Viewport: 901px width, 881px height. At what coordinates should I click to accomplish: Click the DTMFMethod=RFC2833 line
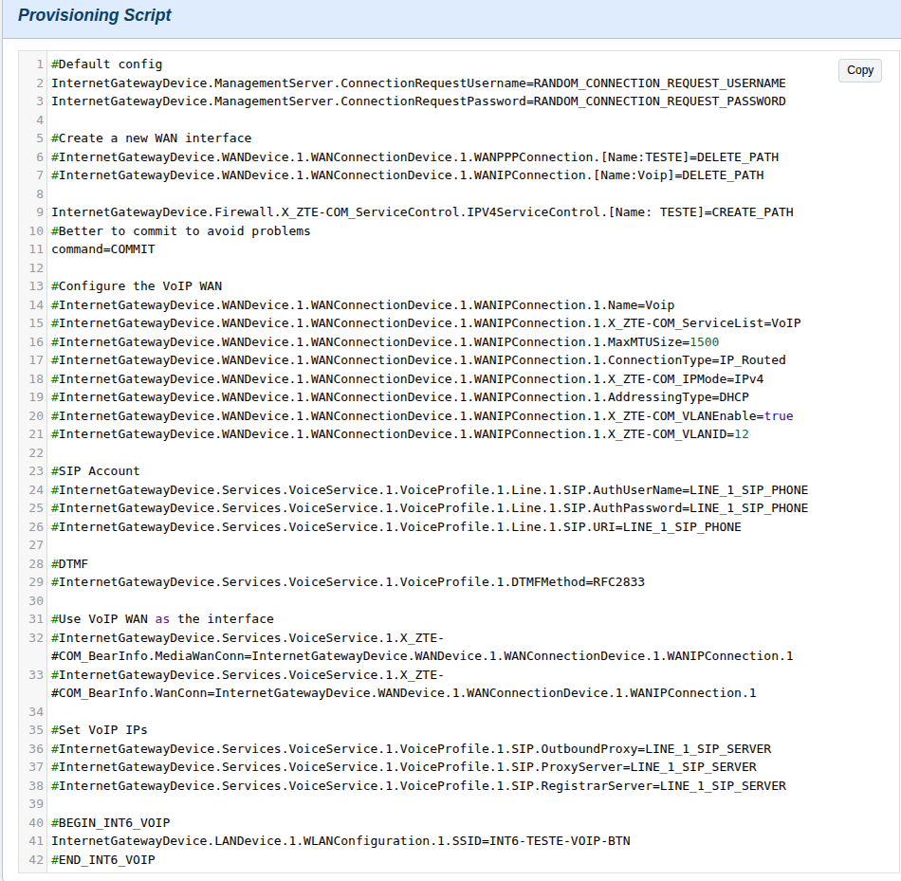coord(348,582)
